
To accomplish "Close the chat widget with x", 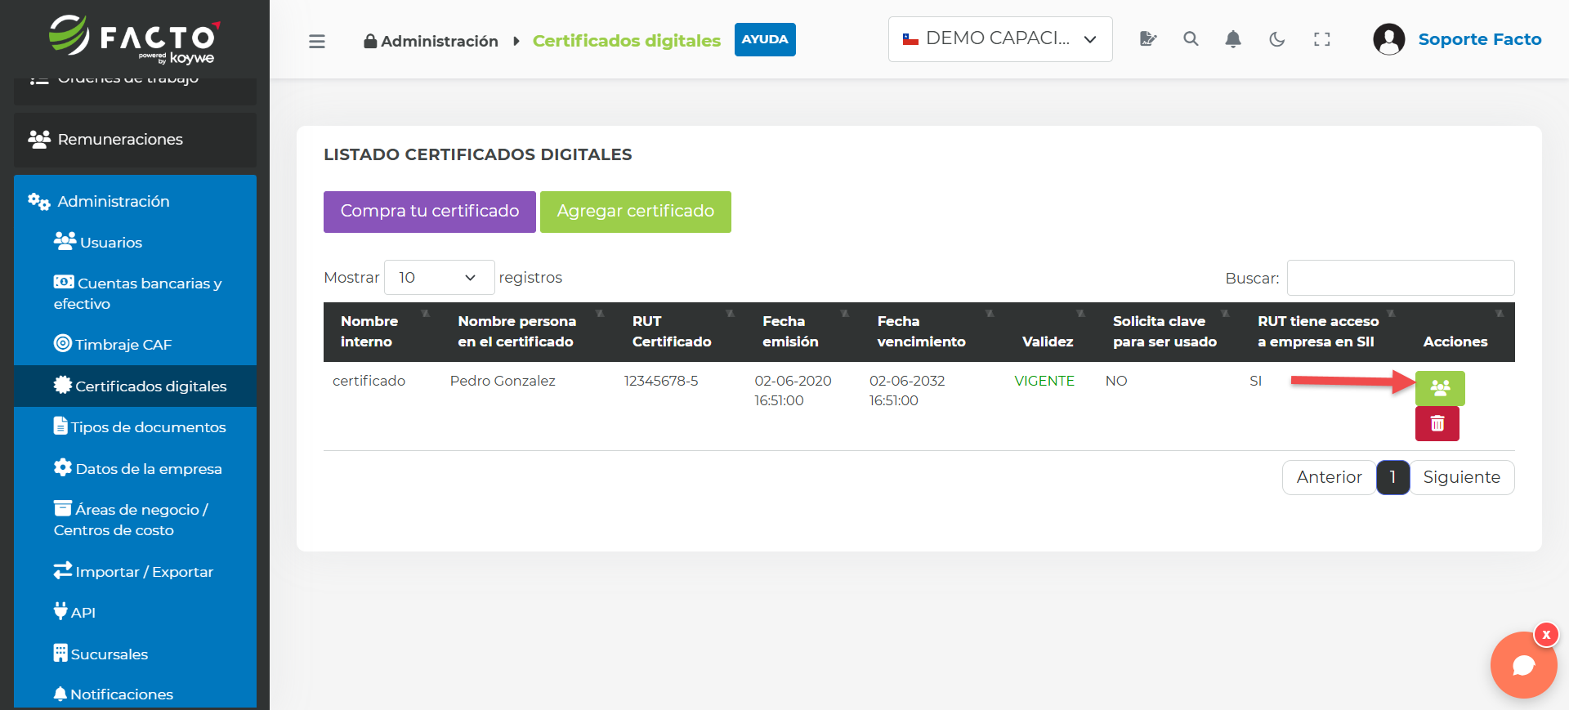I will pos(1546,635).
